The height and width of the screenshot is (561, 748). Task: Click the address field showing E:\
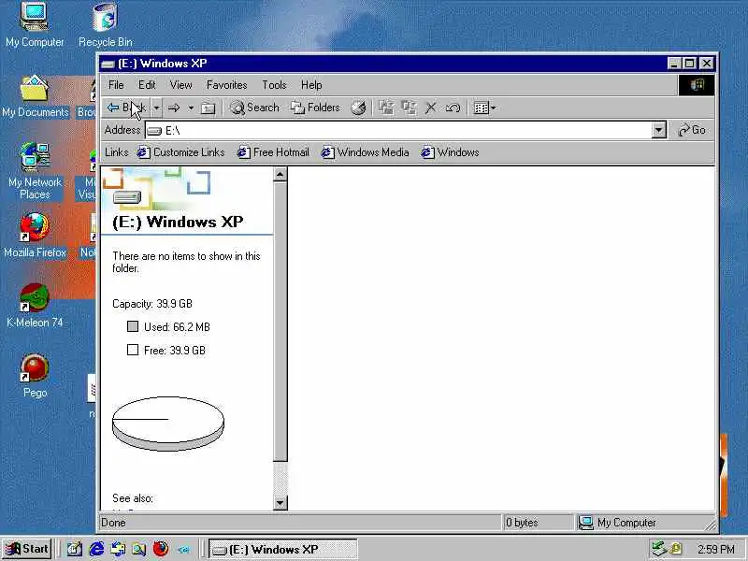click(398, 130)
